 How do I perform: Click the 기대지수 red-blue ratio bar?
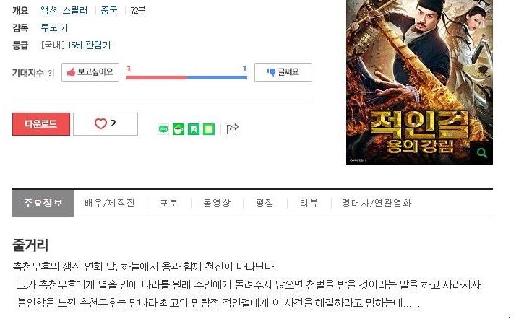pyautogui.click(x=186, y=77)
